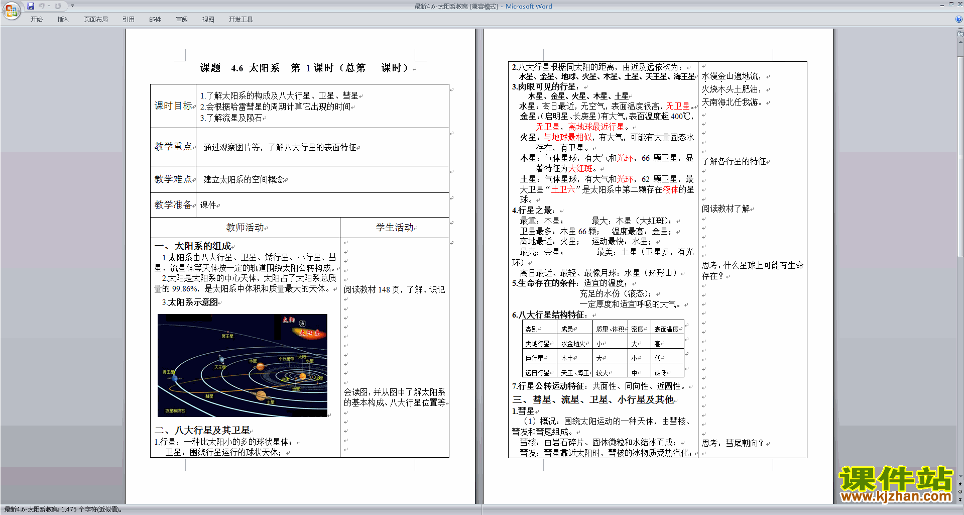Click the text 阅读教材 148 页
The height and width of the screenshot is (515, 964).
click(372, 289)
